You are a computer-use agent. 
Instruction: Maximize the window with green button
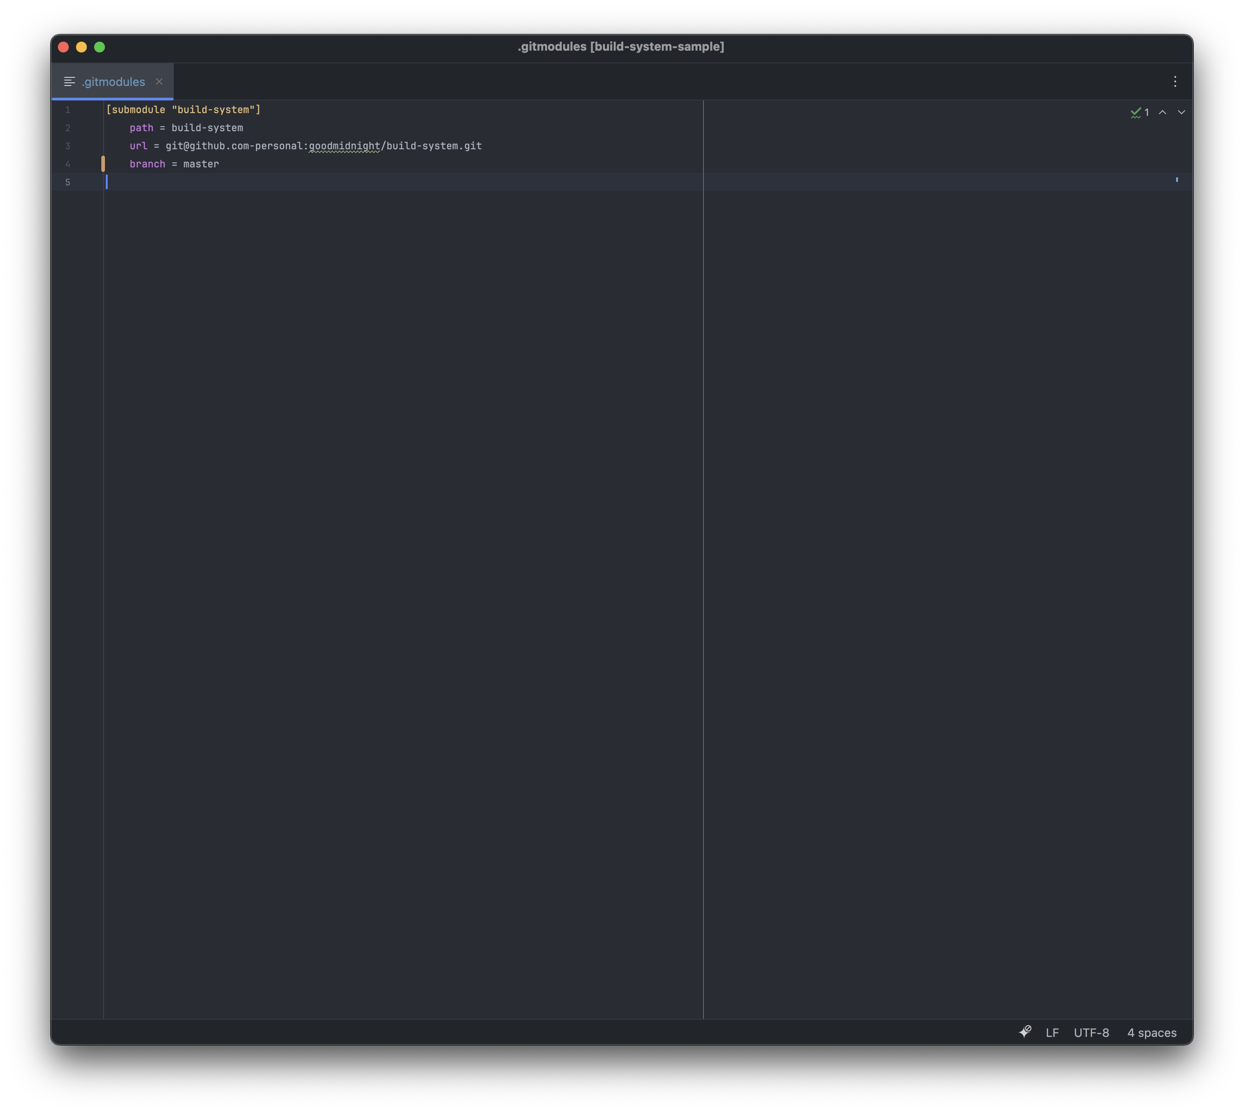pyautogui.click(x=100, y=47)
